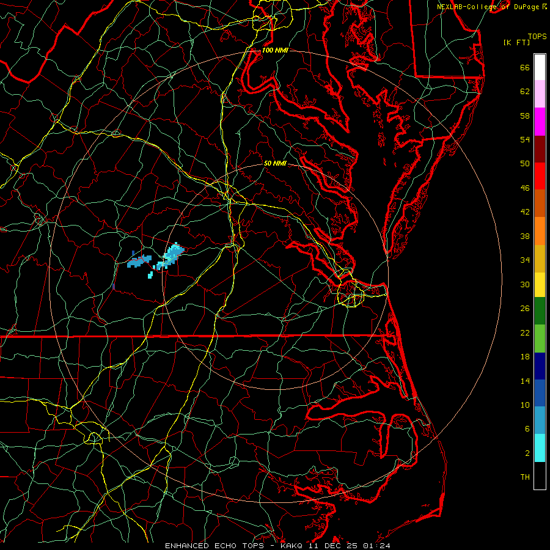Click the legend value 38

[525, 237]
